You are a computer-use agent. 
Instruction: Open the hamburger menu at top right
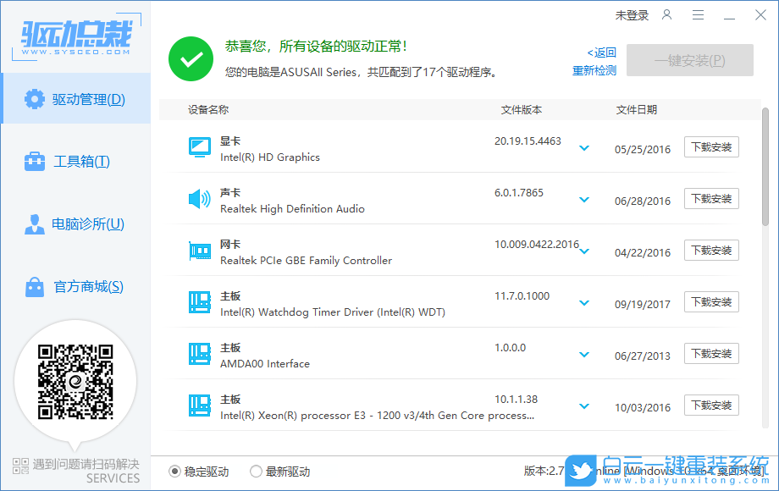699,14
